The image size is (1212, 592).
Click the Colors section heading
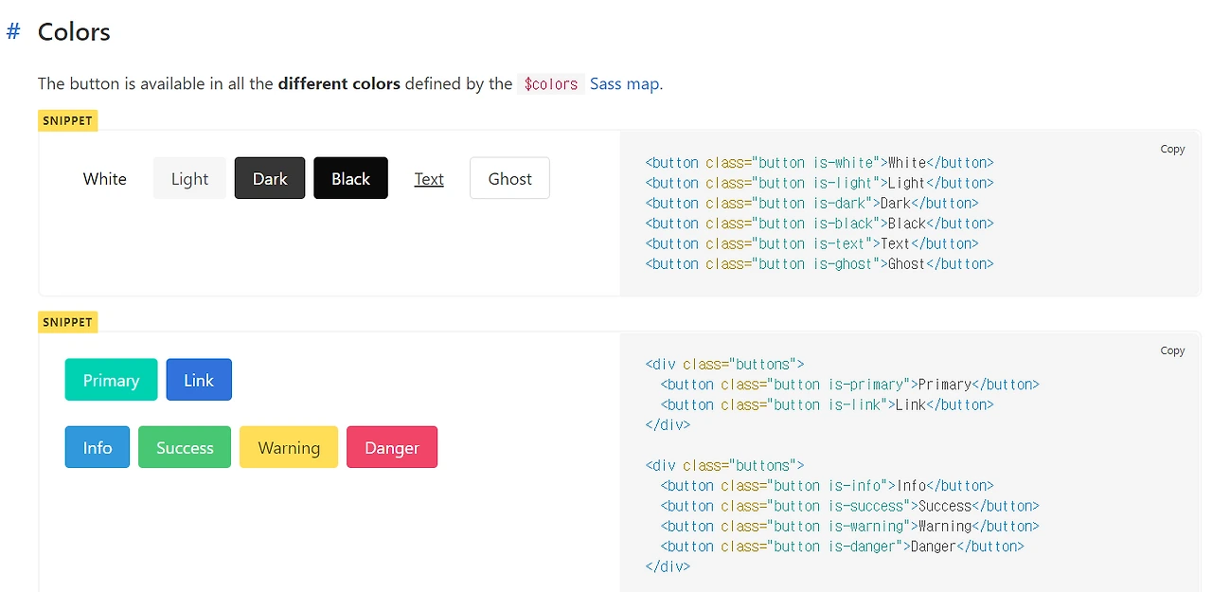tap(74, 31)
